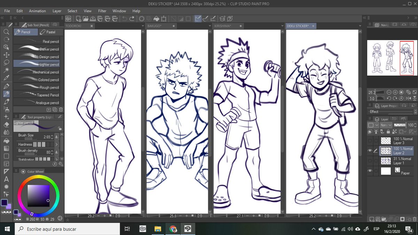Viewport: 418px width, 235px height.
Task: Select the Text tool
Action: tap(6, 179)
